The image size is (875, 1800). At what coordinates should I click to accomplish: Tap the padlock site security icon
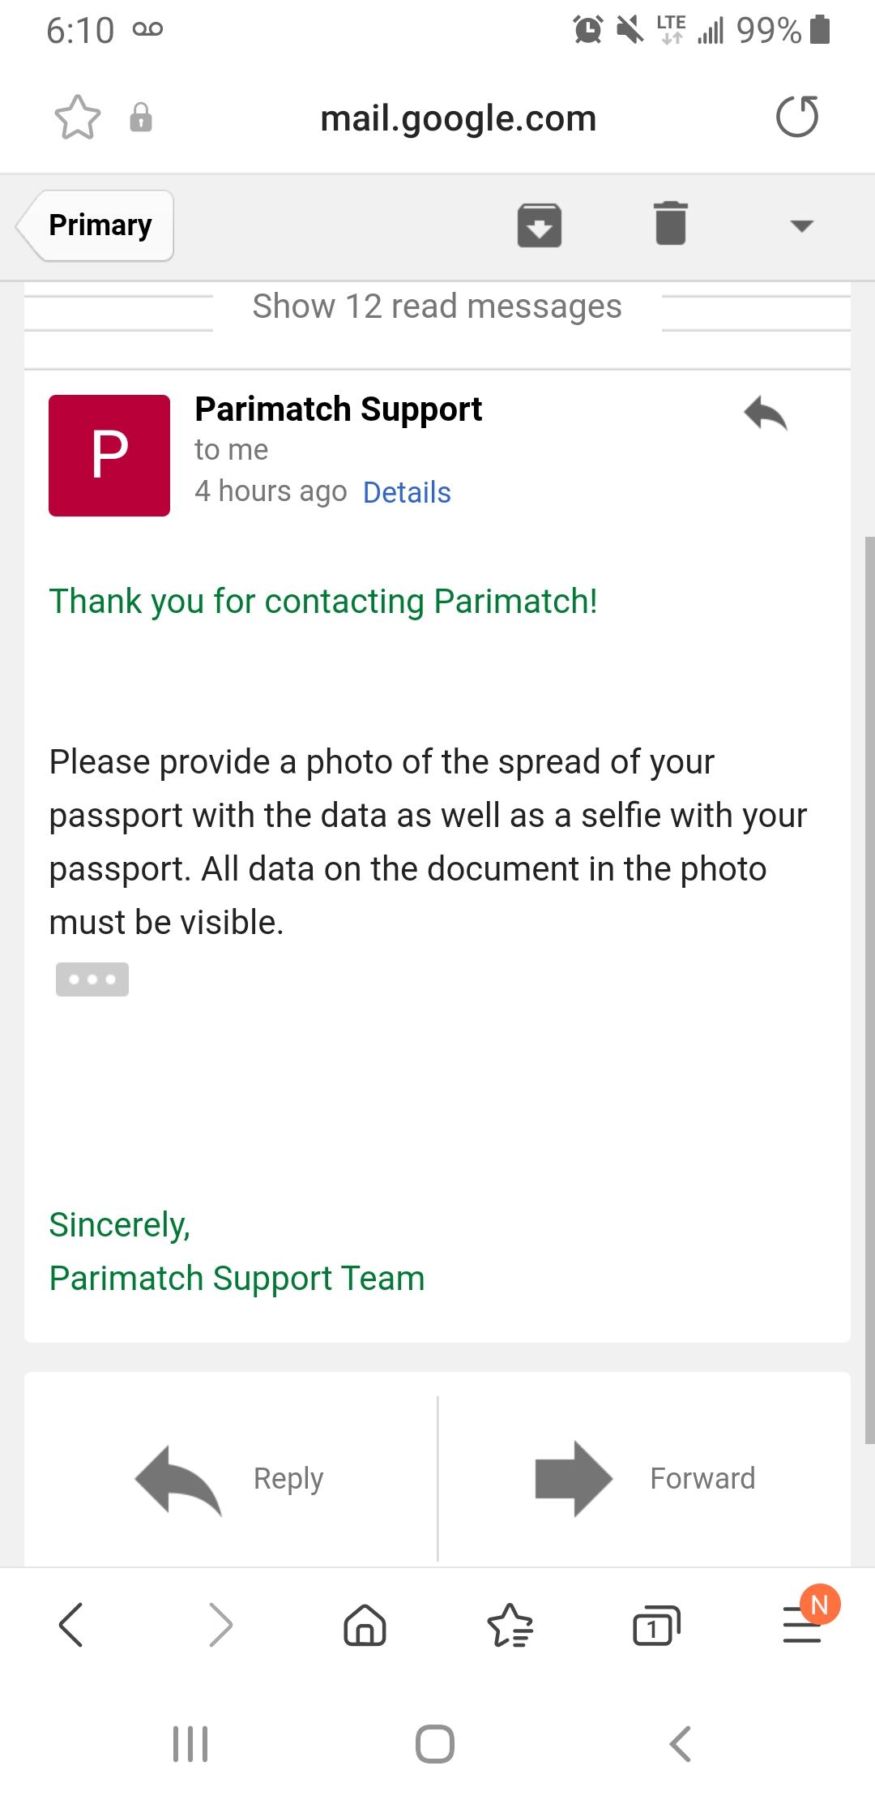click(x=141, y=118)
